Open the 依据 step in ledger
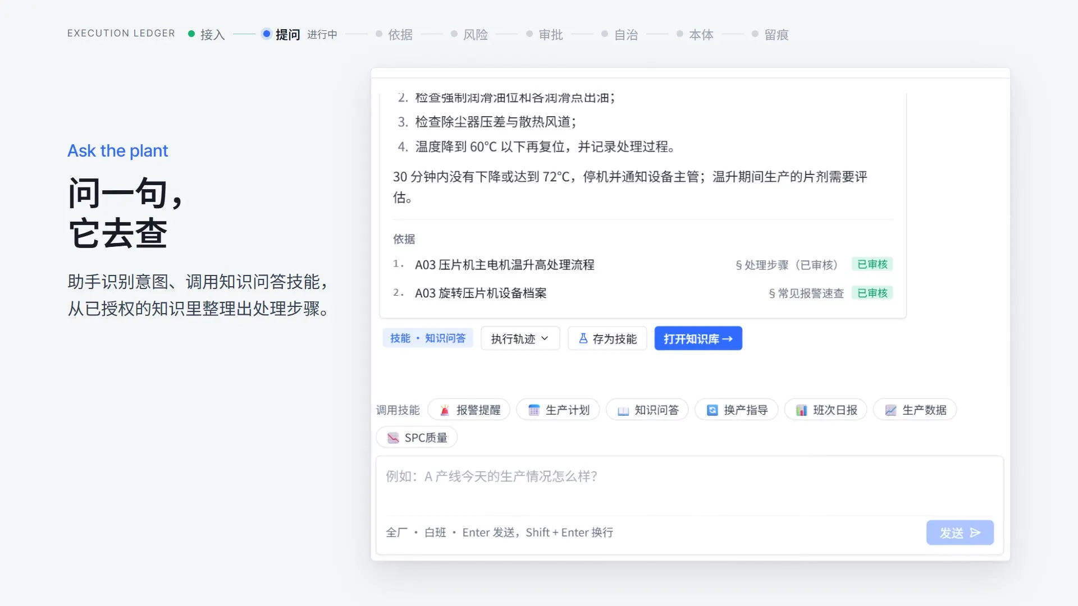1078x606 pixels. (395, 34)
